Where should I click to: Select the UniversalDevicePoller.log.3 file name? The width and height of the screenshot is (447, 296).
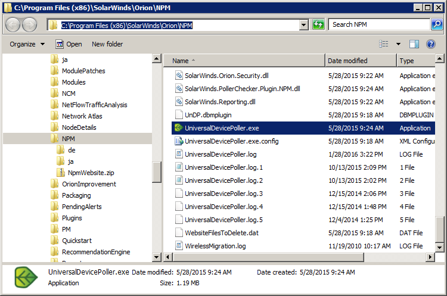pyautogui.click(x=223, y=194)
